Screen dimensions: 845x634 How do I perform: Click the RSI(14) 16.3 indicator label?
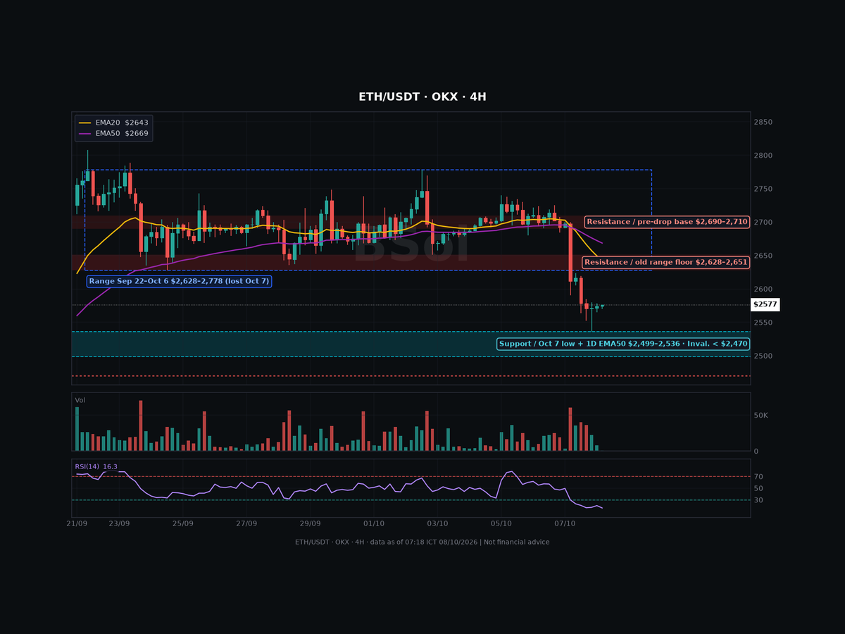tap(96, 466)
